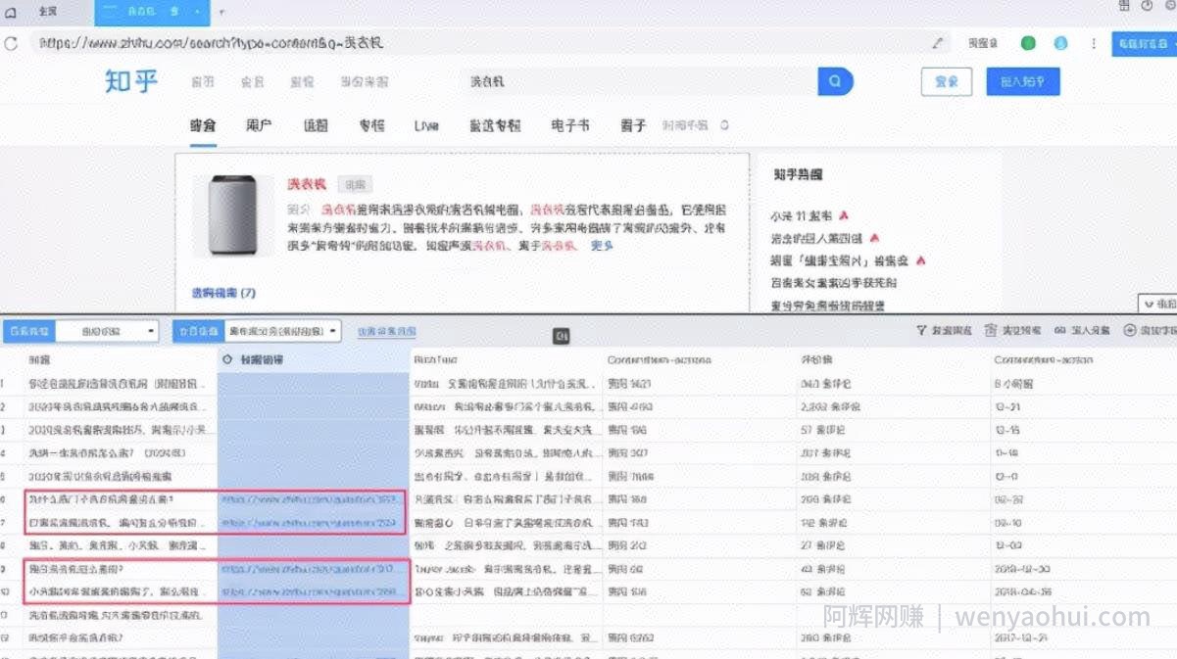The height and width of the screenshot is (659, 1177).
Task: Expand the chevron box at the hot-list bottom right
Action: [x=1157, y=305]
